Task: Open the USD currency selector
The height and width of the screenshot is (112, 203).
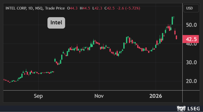Action: pyautogui.click(x=189, y=8)
